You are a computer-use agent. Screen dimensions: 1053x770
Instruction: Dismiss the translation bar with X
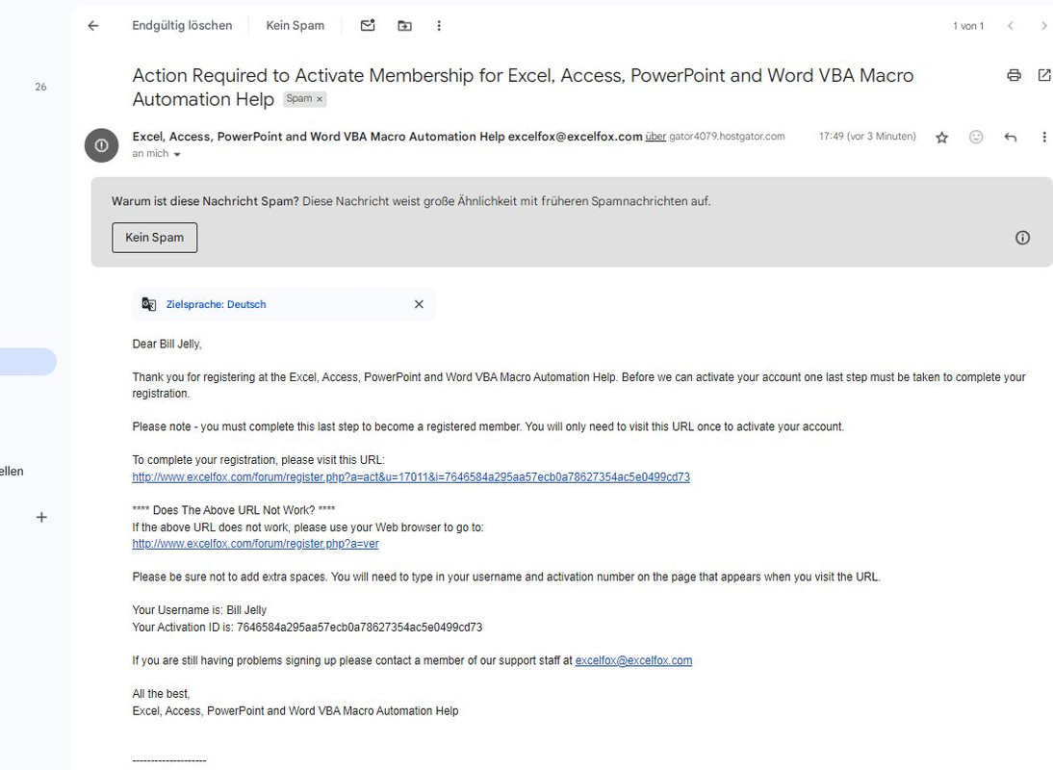419,304
